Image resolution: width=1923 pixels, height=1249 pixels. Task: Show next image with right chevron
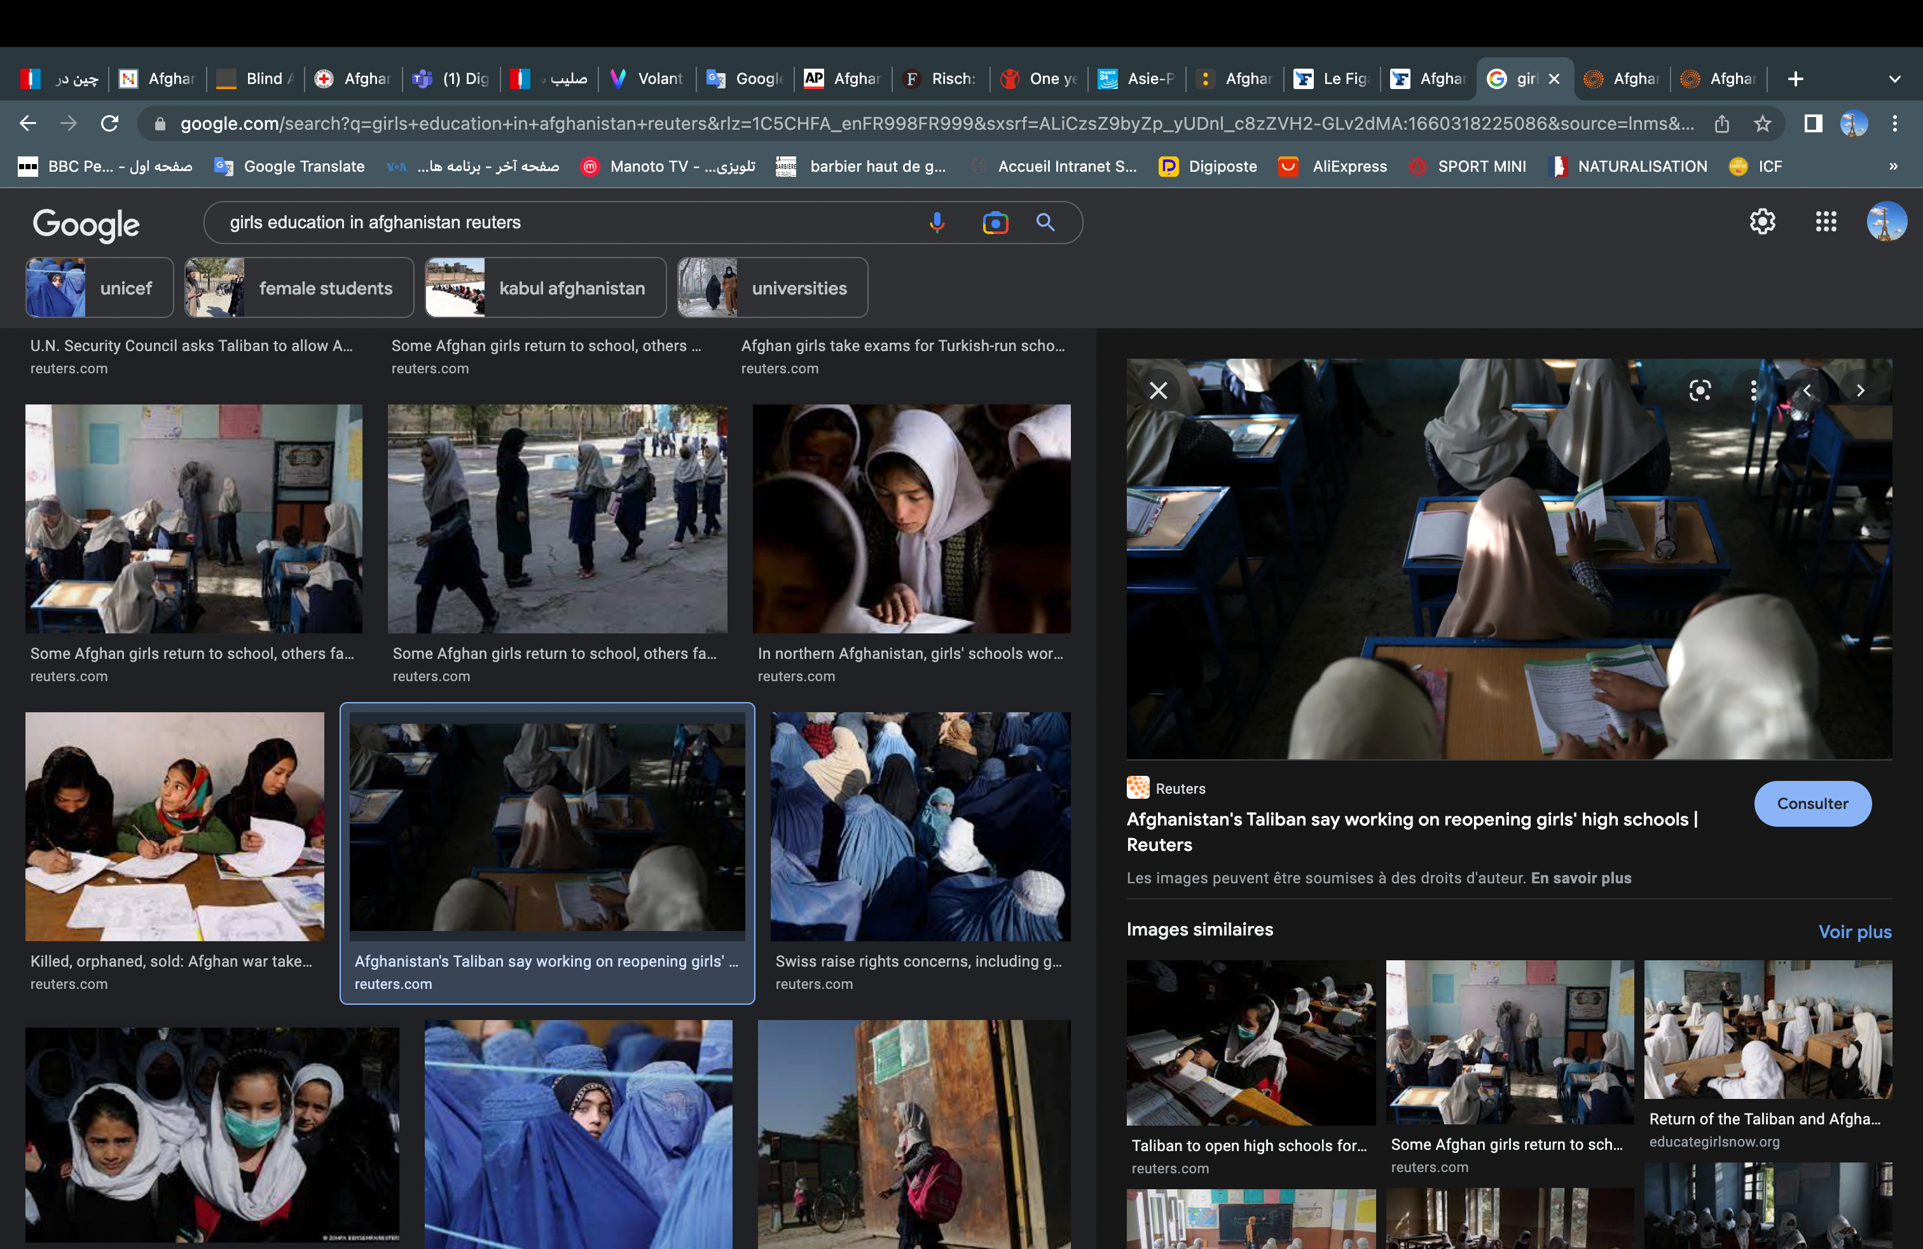[x=1860, y=391]
